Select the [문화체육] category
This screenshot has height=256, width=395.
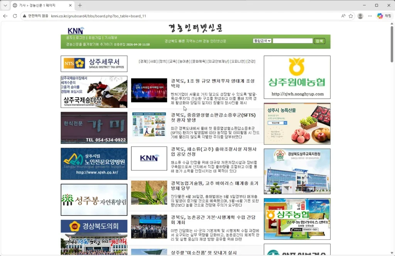(x=199, y=61)
